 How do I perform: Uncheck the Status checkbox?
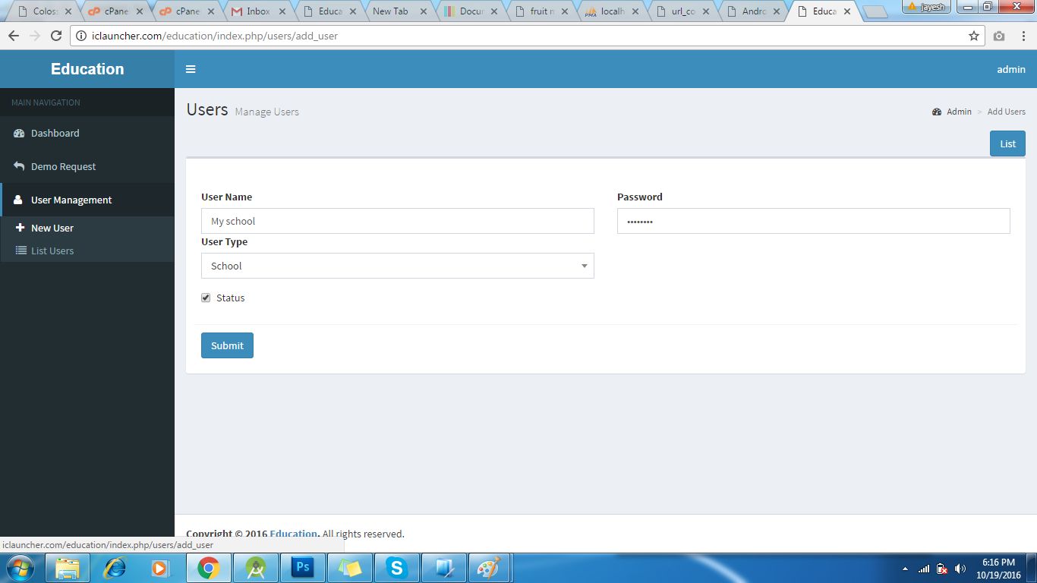(206, 298)
